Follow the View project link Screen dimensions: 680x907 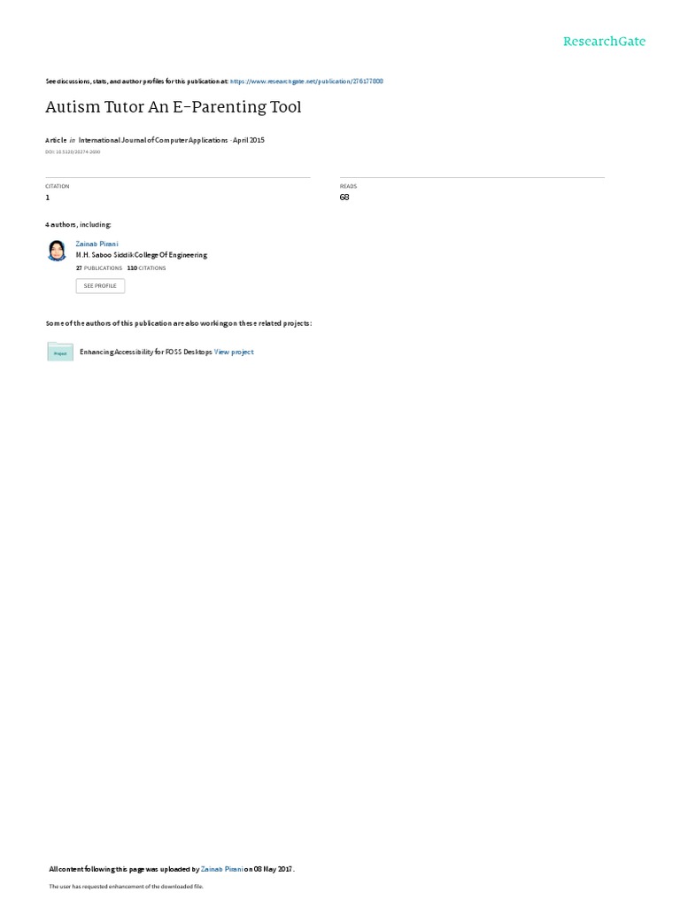pyautogui.click(x=234, y=352)
